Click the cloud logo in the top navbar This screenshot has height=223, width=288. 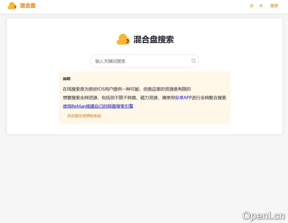click(x=12, y=6)
